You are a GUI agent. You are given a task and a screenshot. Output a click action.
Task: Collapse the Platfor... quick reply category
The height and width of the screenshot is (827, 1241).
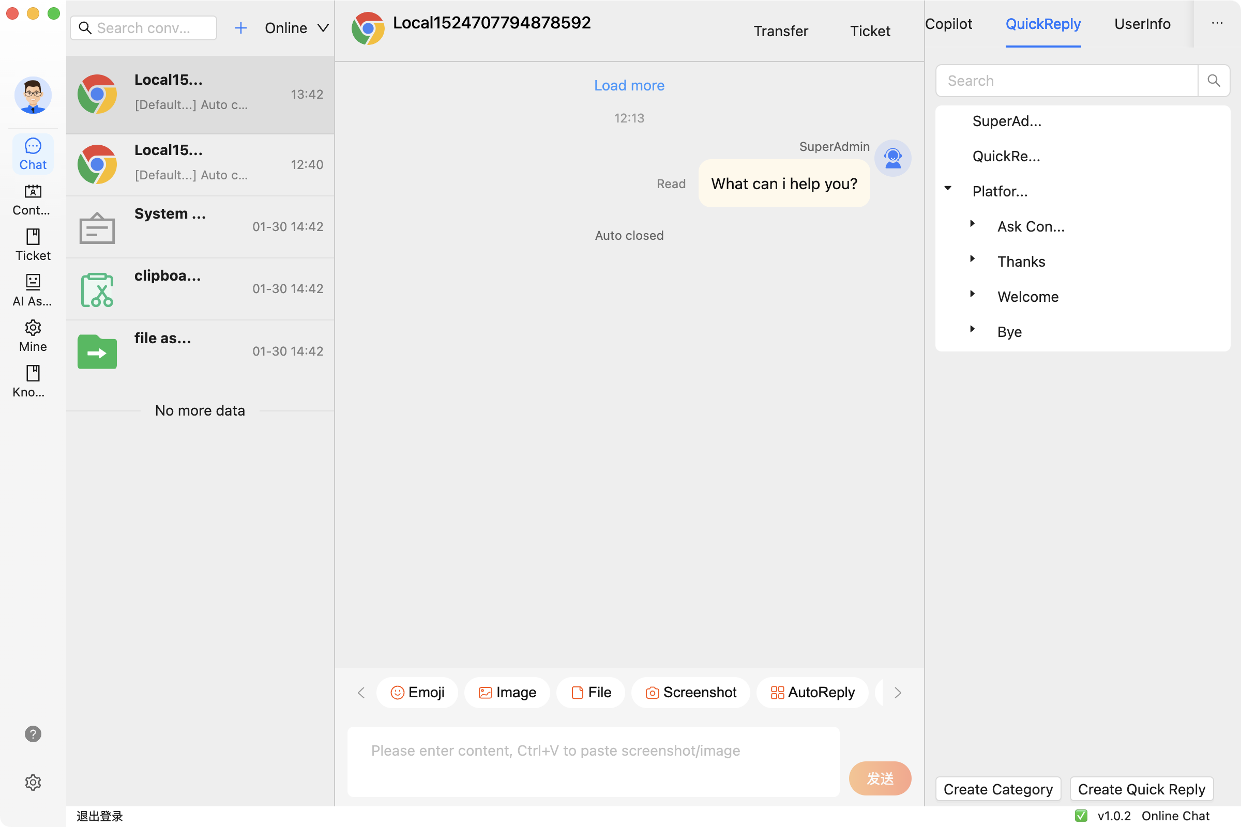coord(948,188)
